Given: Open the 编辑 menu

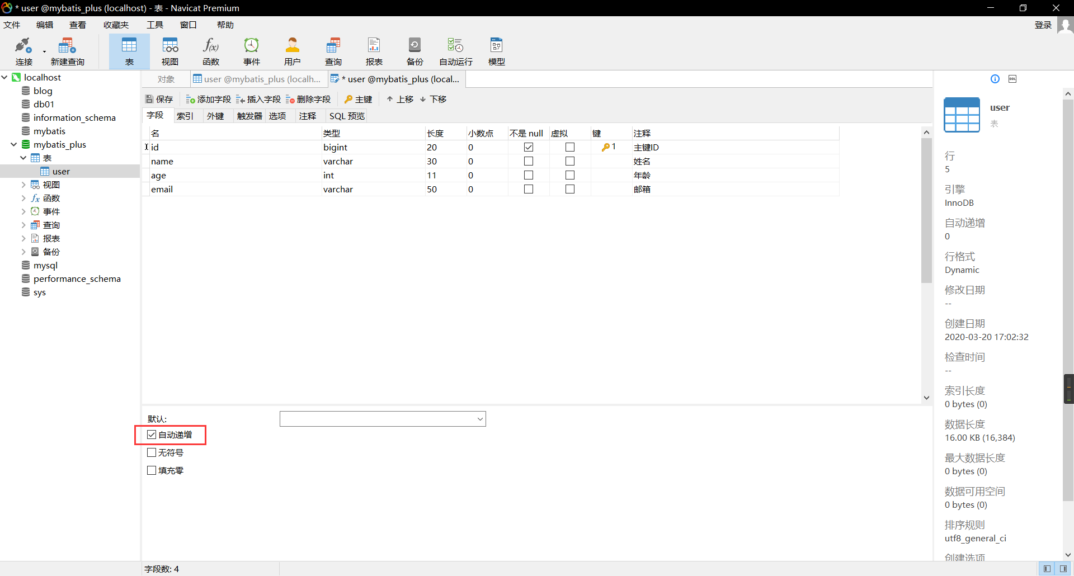Looking at the screenshot, I should pyautogui.click(x=45, y=25).
